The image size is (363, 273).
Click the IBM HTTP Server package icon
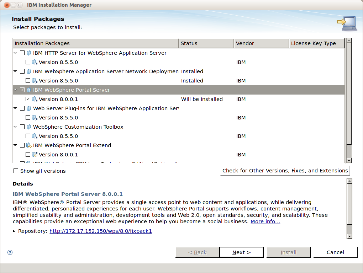pyautogui.click(x=29, y=53)
